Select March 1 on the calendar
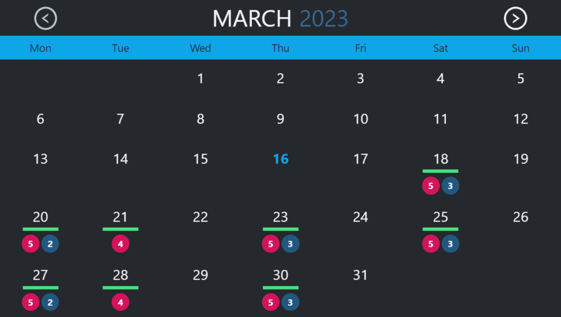 pyautogui.click(x=201, y=79)
